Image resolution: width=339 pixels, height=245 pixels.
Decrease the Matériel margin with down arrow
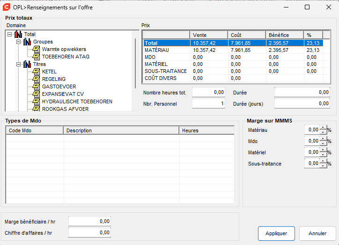323,154
